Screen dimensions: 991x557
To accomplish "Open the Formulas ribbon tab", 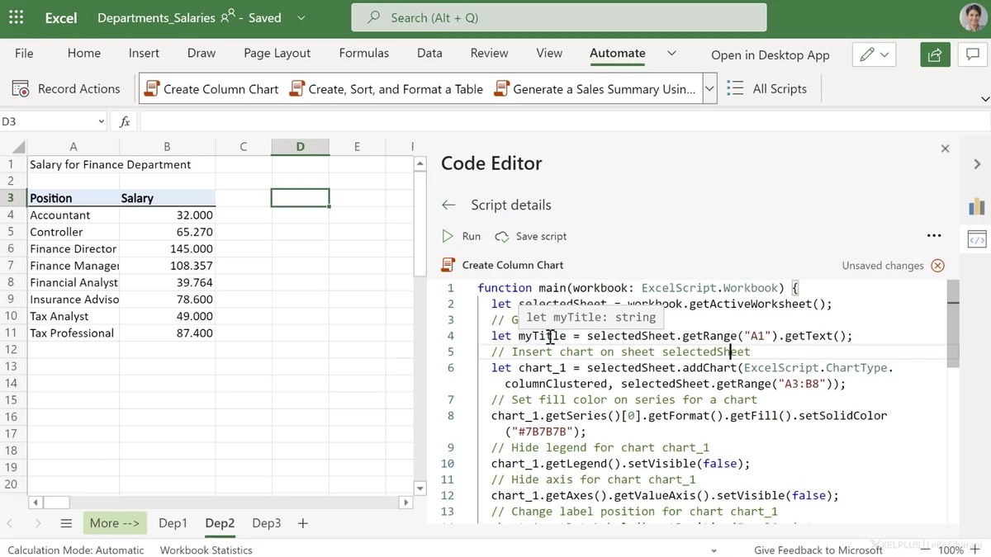I will pos(363,53).
